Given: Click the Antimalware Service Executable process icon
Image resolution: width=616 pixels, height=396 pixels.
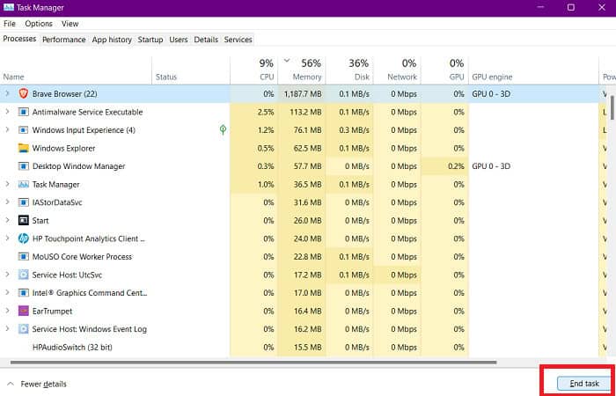Looking at the screenshot, I should tap(24, 112).
